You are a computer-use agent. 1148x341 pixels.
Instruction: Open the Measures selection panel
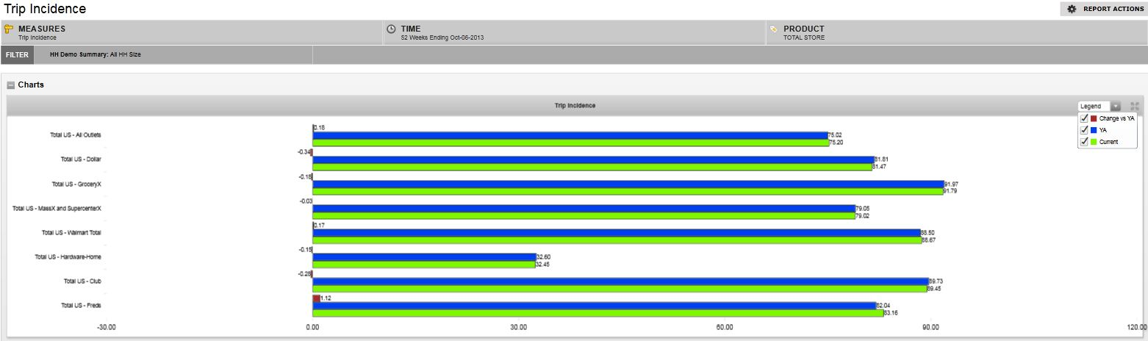[191, 33]
